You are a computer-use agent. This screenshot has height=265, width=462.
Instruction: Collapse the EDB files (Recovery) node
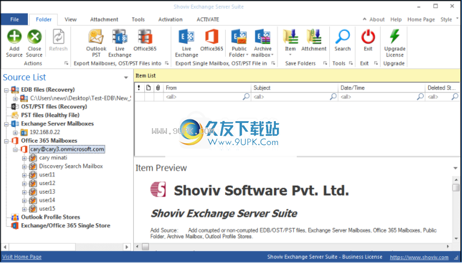tap(6, 90)
